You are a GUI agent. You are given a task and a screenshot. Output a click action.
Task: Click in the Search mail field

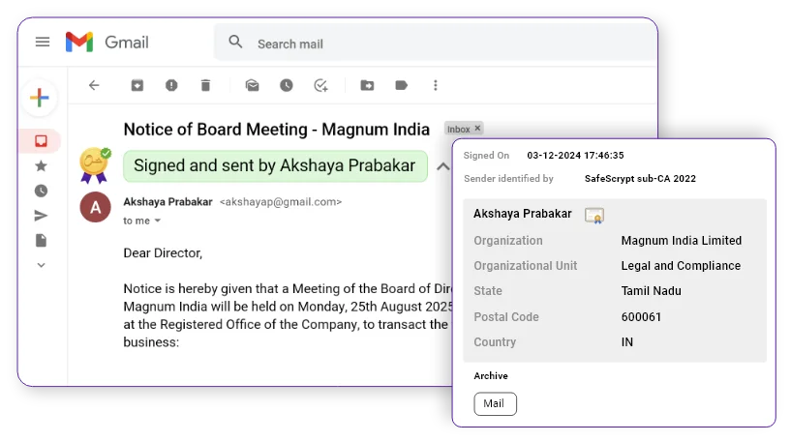click(x=387, y=44)
